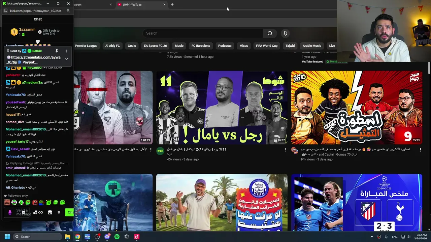Viewport: 431px width, 242px height.
Task: Select the Premier League filter chip
Action: click(x=86, y=46)
